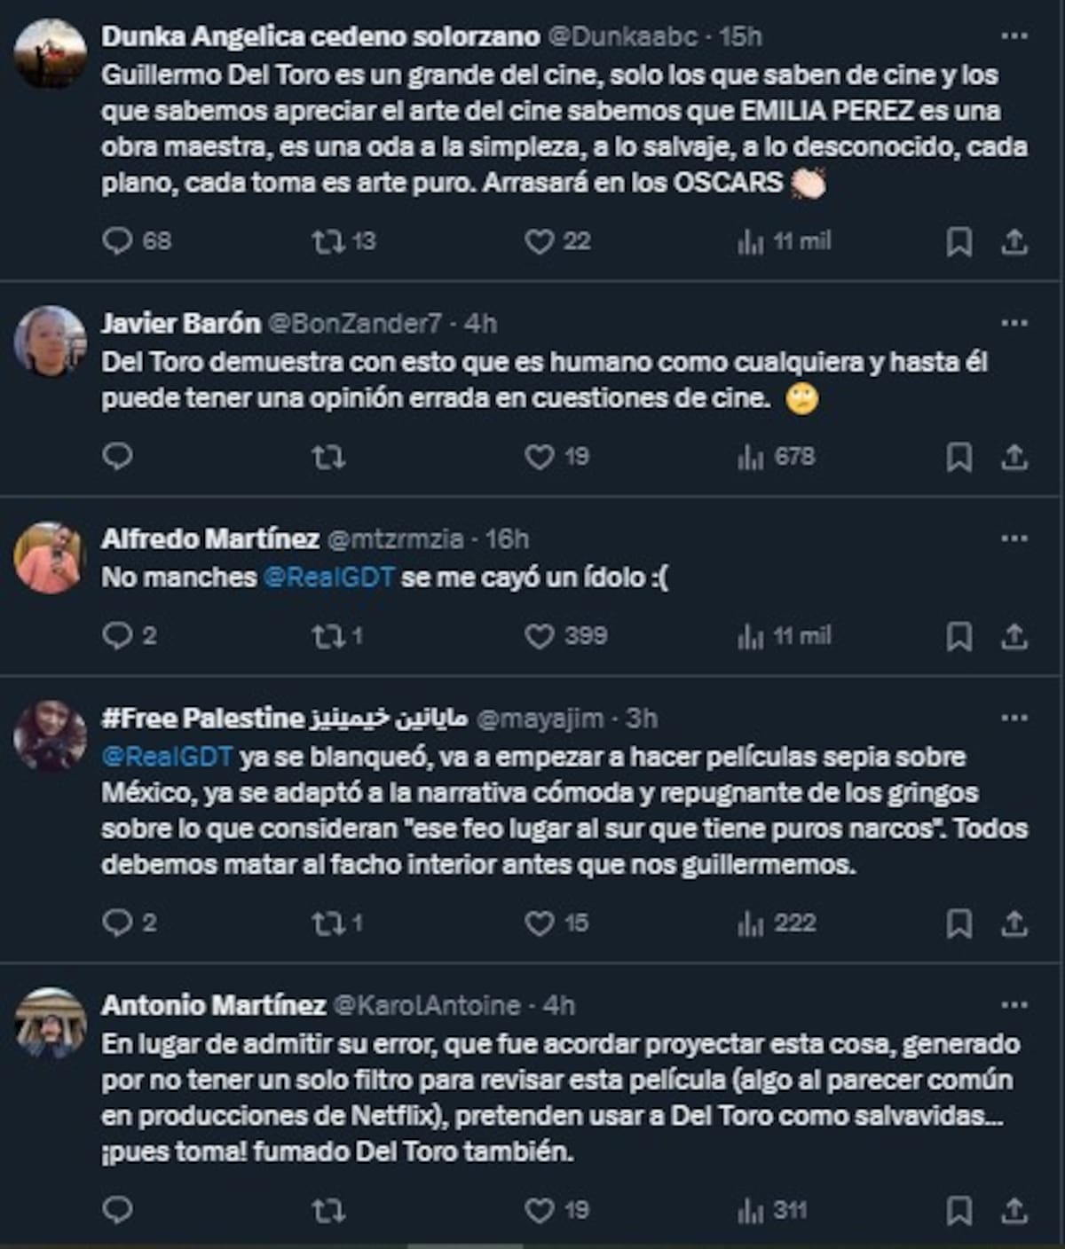The image size is (1065, 1249).
Task: Open Antonio Martínez's profile name
Action: [213, 1005]
